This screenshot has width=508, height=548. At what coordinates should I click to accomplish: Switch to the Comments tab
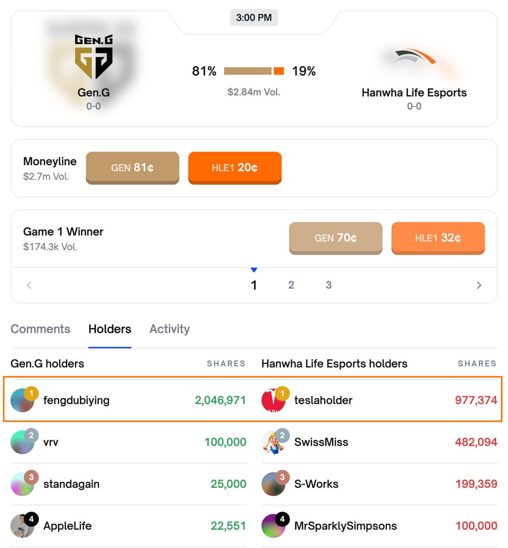pos(40,329)
